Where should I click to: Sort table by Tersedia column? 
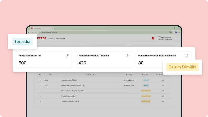tap(149, 75)
